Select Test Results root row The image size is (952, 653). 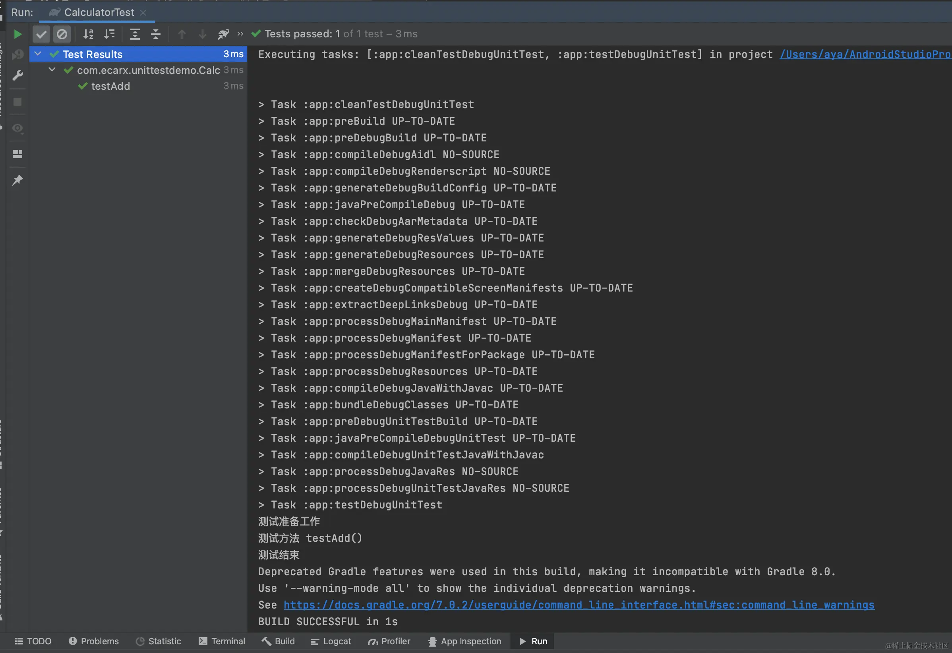[x=138, y=54]
